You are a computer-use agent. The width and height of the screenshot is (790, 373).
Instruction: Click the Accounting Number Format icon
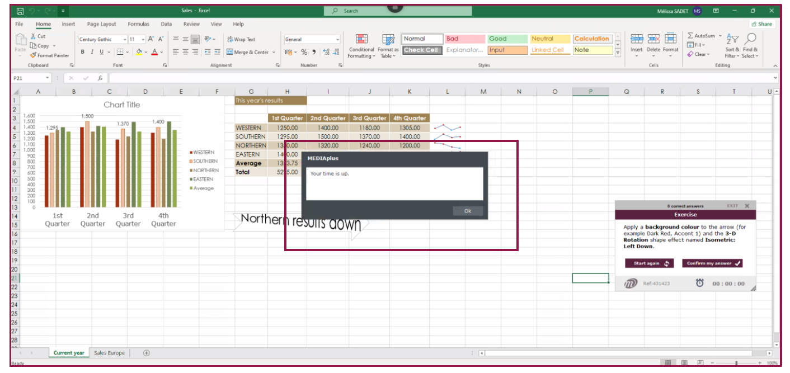pos(289,52)
